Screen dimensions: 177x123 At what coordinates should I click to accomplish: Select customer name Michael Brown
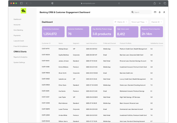[x=63, y=49]
